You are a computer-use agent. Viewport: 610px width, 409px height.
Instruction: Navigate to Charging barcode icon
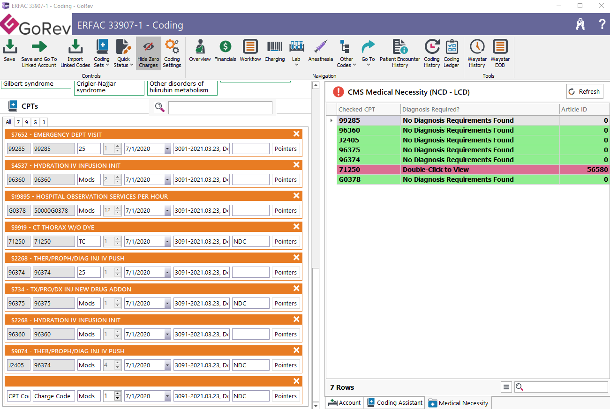click(275, 51)
